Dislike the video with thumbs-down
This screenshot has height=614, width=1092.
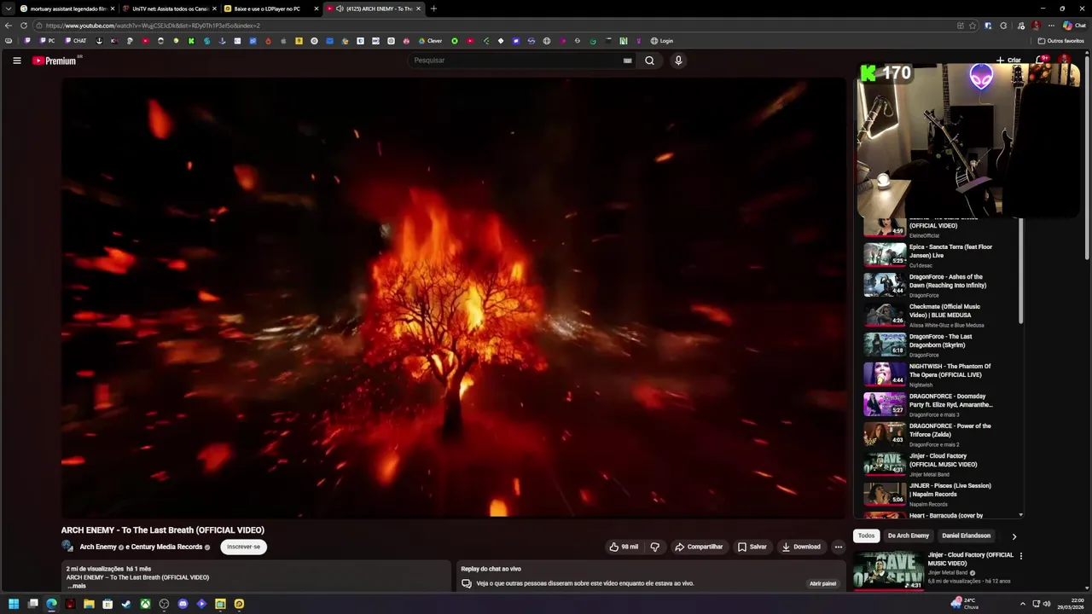pos(655,547)
